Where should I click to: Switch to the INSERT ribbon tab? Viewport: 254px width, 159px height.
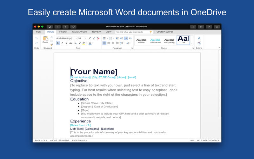(63, 32)
